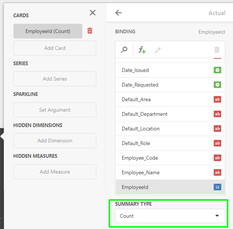Click the Default_Role string type icon

pyautogui.click(x=217, y=143)
